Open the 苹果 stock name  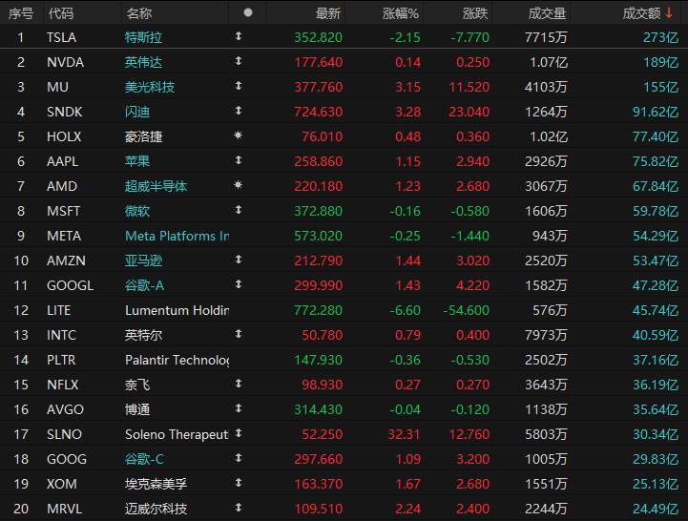click(x=137, y=161)
